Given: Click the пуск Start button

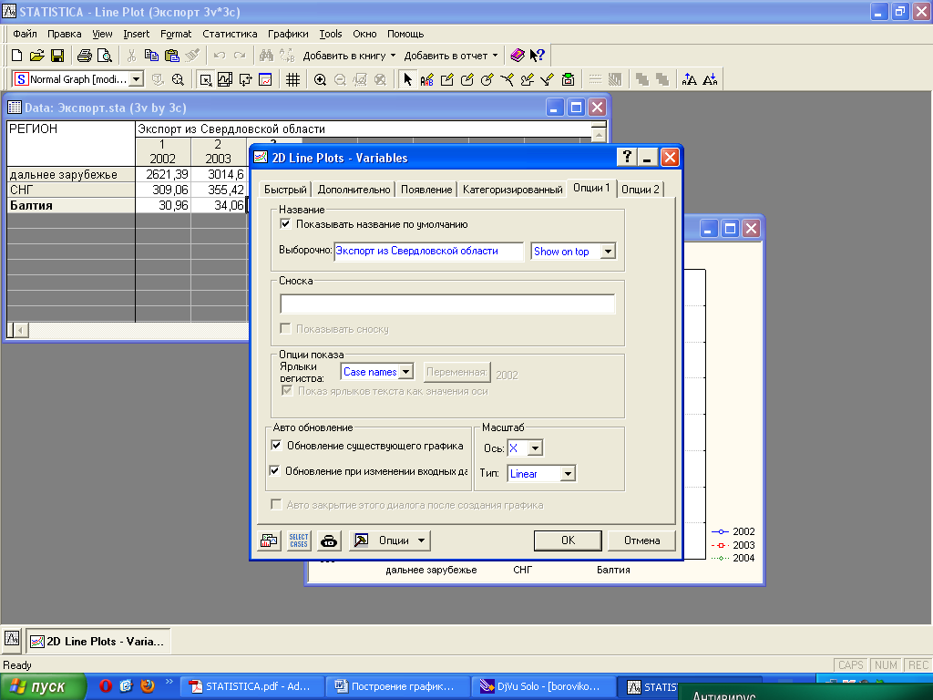Looking at the screenshot, I should tap(44, 686).
